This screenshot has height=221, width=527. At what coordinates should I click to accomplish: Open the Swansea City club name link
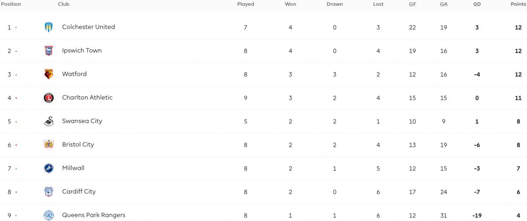pyautogui.click(x=82, y=121)
